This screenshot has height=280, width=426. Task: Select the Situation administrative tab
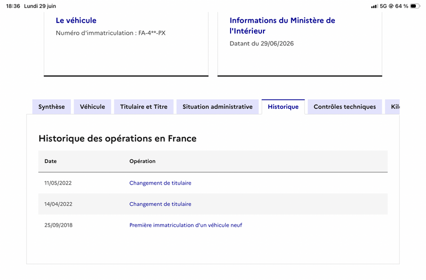[218, 107]
